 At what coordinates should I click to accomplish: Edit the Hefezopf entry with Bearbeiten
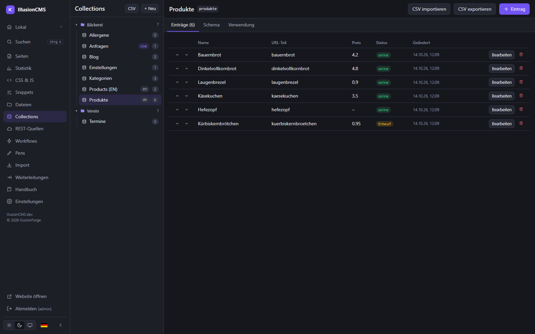pyautogui.click(x=502, y=110)
